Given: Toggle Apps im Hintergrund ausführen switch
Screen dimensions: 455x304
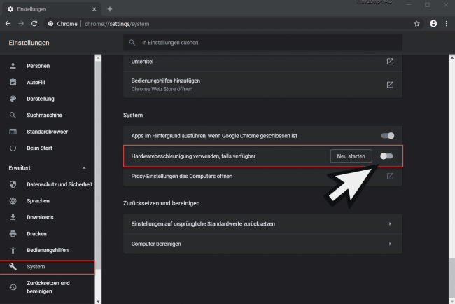Looking at the screenshot, I should tap(388, 136).
